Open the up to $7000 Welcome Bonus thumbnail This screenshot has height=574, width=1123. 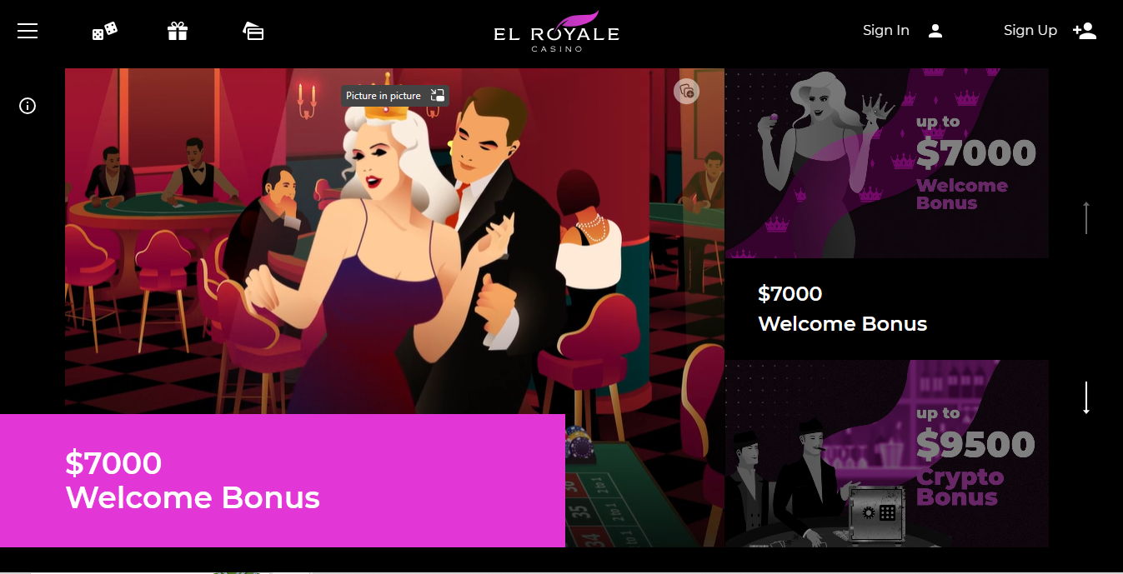886,163
